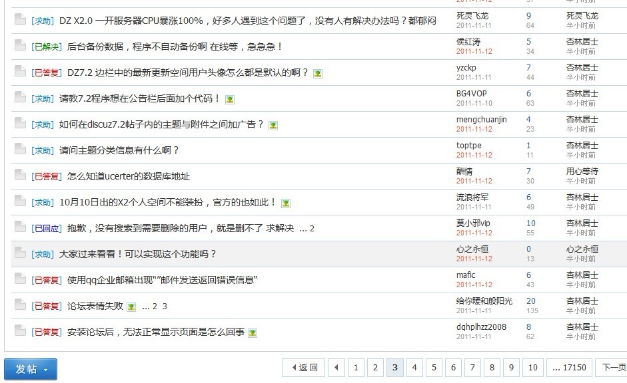Go to page 8
Screen dimensions: 627x383
[492, 368]
